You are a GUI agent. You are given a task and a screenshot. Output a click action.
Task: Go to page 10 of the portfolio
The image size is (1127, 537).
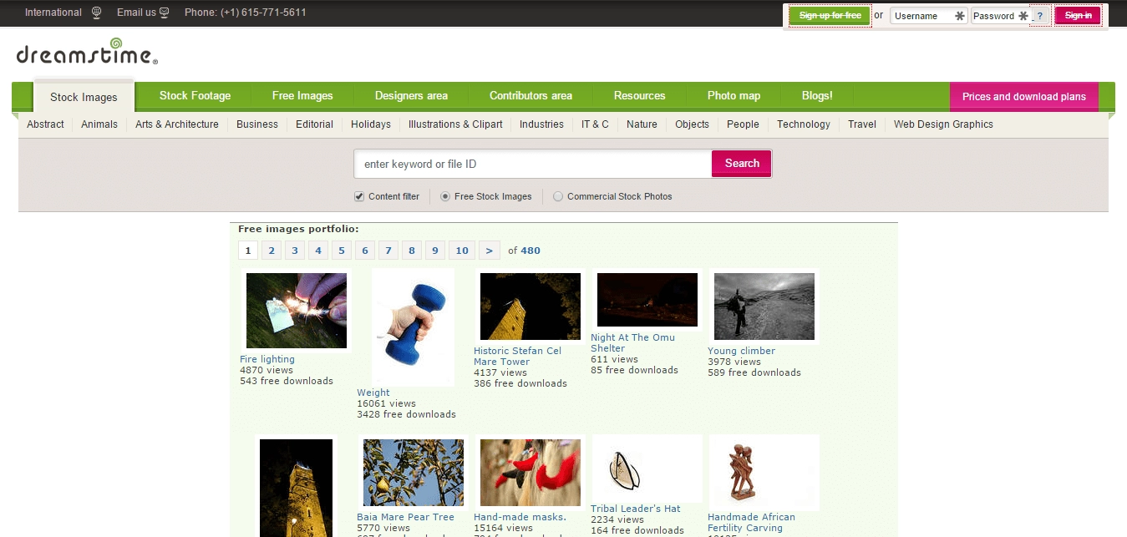[x=462, y=250]
